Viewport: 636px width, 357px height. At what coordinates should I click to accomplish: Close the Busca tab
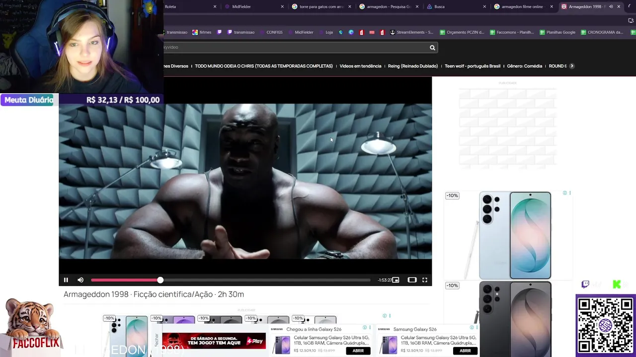pos(484,6)
